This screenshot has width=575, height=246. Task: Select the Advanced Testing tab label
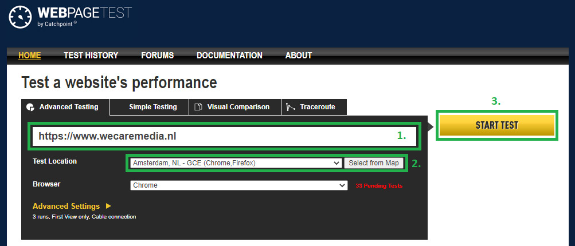[69, 107]
